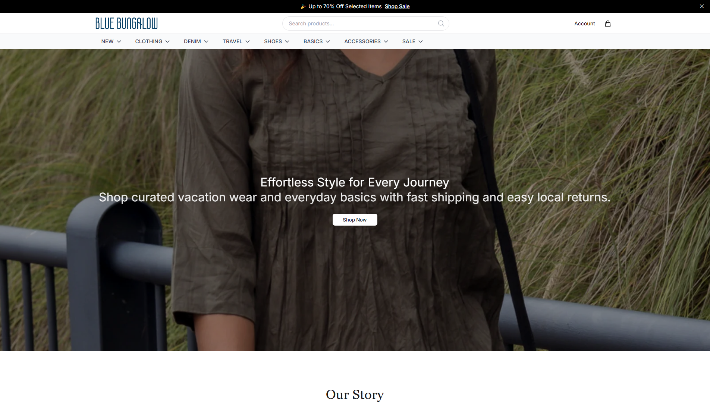Expand the TRAVEL dropdown chevron
The image size is (710, 402).
tap(248, 41)
